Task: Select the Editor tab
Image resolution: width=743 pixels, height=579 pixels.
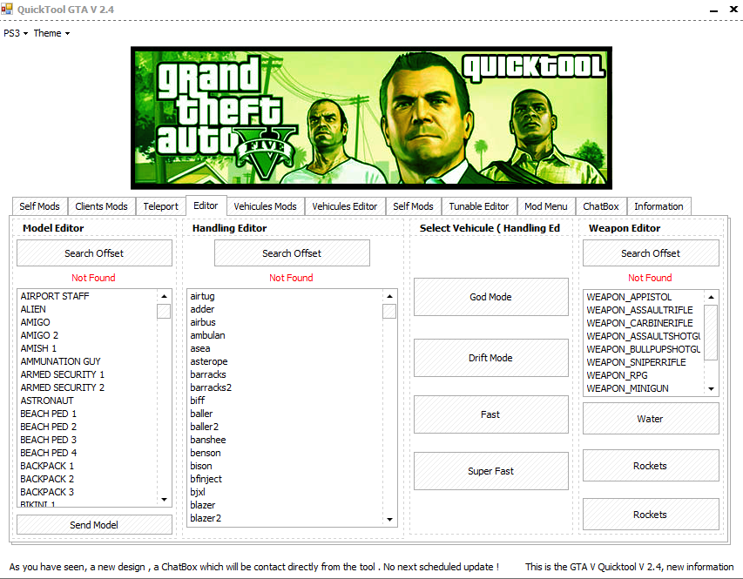Action: click(x=206, y=205)
